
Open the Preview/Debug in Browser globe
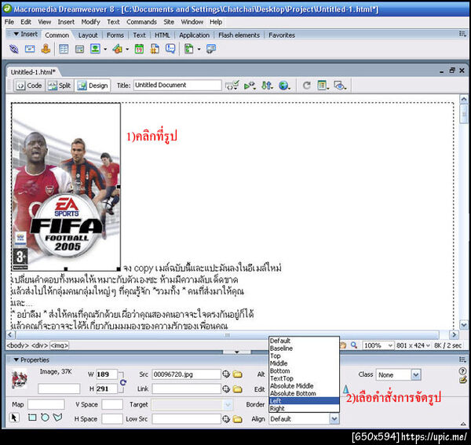[x=284, y=86]
